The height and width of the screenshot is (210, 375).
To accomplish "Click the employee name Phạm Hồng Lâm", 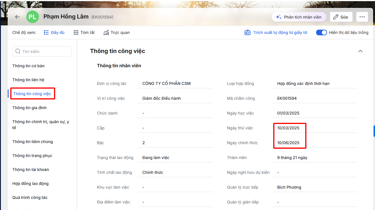I will point(66,17).
